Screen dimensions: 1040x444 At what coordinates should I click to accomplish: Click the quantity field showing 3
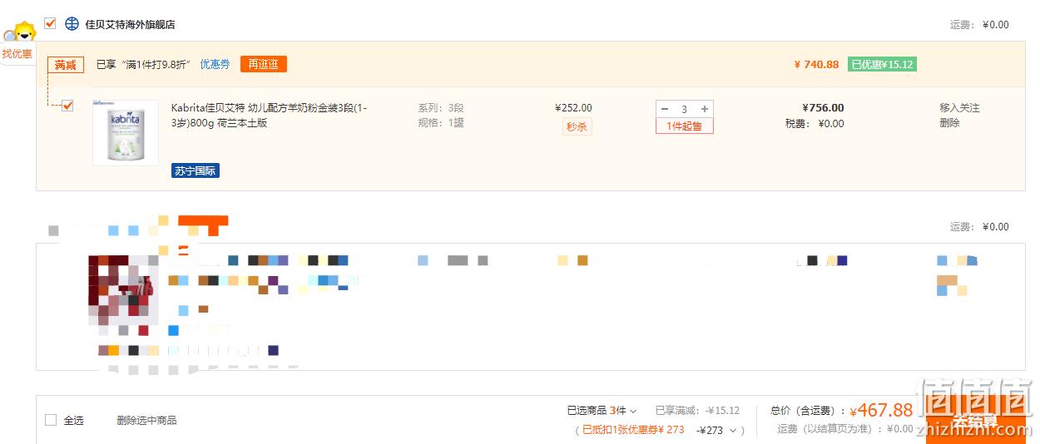685,109
